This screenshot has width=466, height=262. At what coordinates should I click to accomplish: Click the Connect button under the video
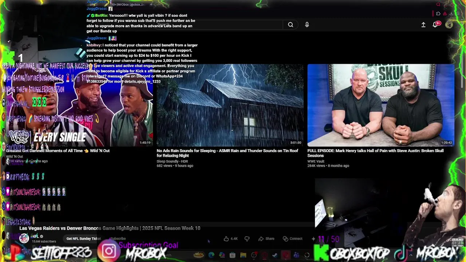click(293, 239)
